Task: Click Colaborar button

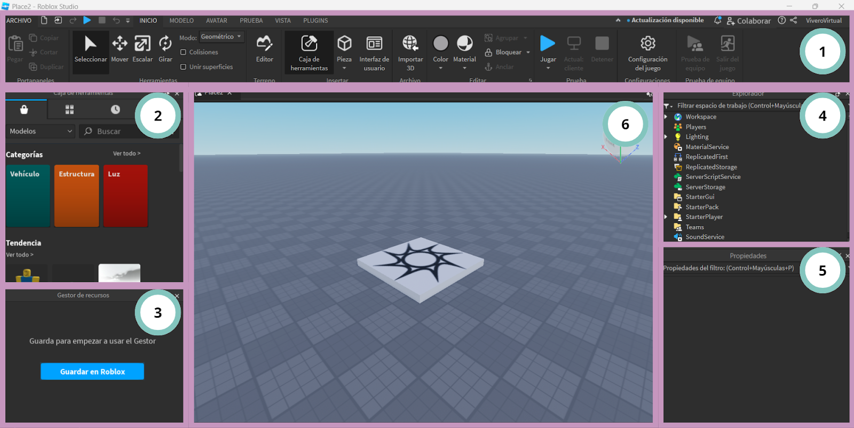Action: click(748, 21)
